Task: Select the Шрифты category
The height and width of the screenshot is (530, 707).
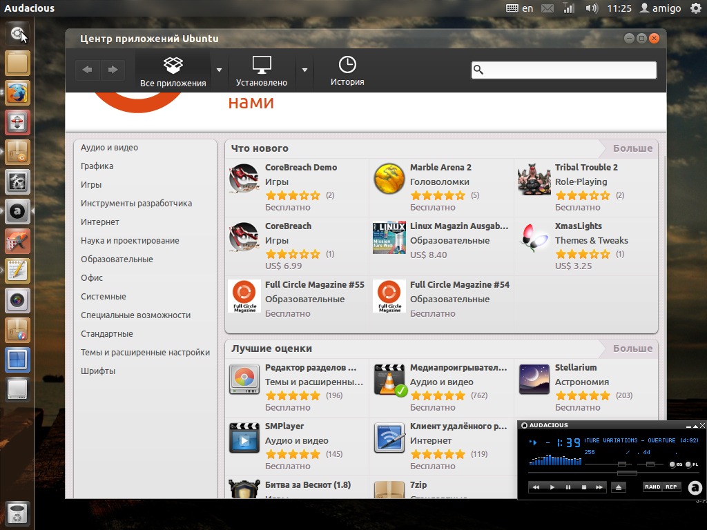Action: (x=98, y=371)
